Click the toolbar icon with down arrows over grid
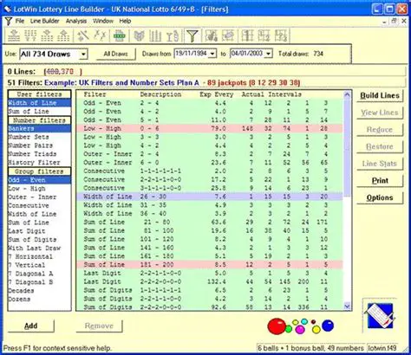The width and height of the screenshot is (411, 355). [30, 35]
